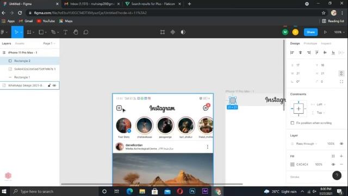348x196 pixels.
Task: Switch to the Assets tab
Action: 20,44
